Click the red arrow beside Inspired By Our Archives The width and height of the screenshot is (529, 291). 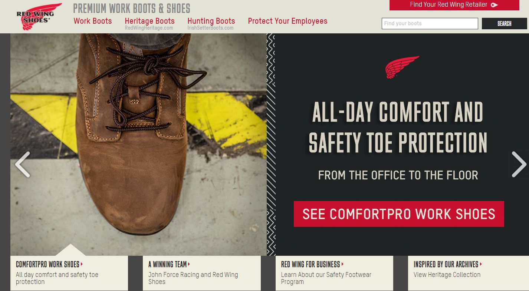click(x=481, y=264)
